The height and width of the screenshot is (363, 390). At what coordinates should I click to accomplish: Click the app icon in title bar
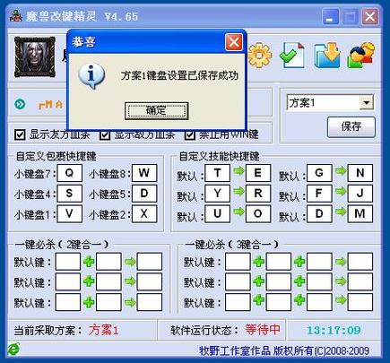(x=16, y=16)
